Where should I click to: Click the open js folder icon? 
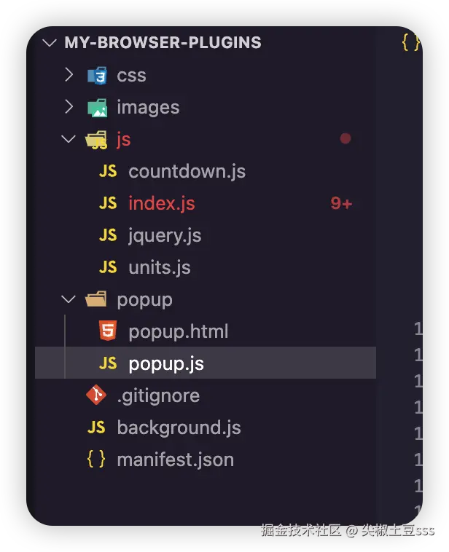[97, 139]
